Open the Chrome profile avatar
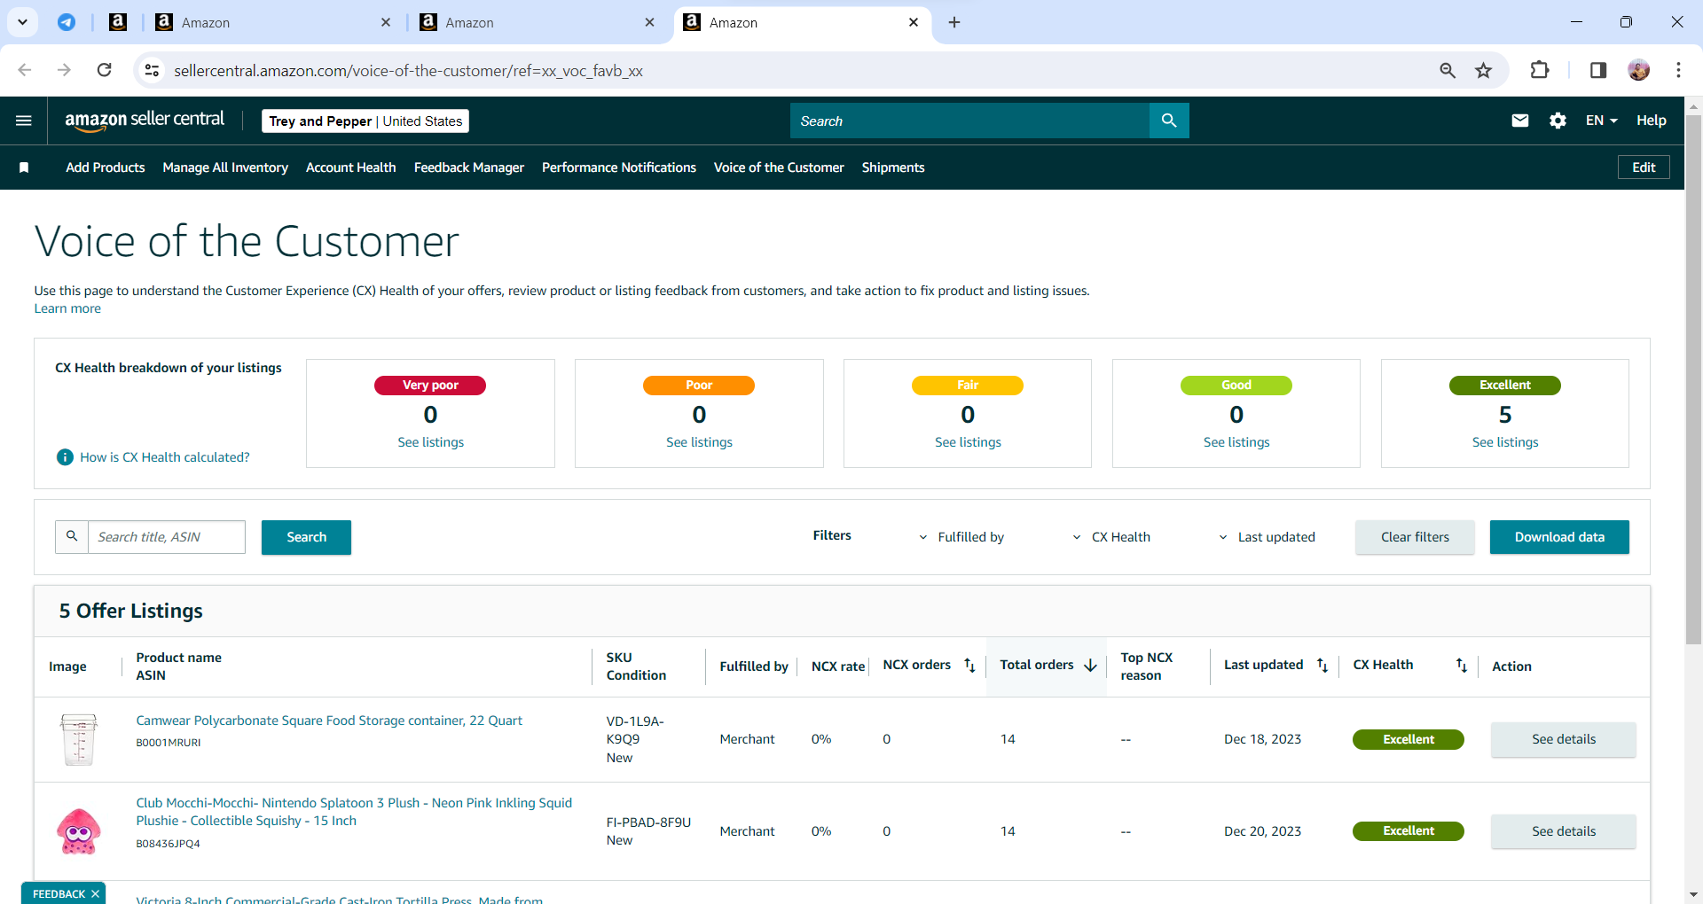This screenshot has width=1703, height=904. click(1639, 70)
